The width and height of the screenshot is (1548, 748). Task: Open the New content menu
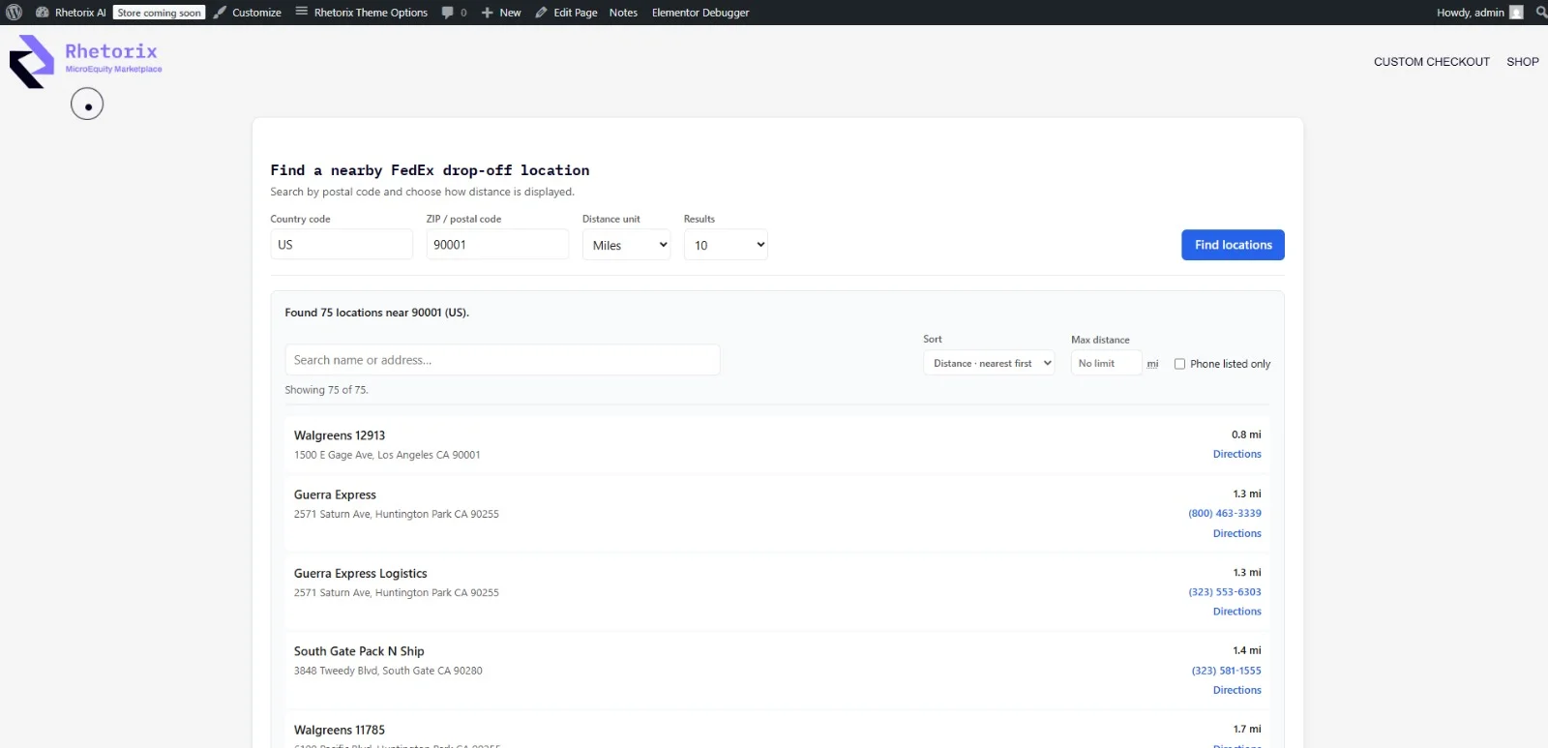coord(501,13)
